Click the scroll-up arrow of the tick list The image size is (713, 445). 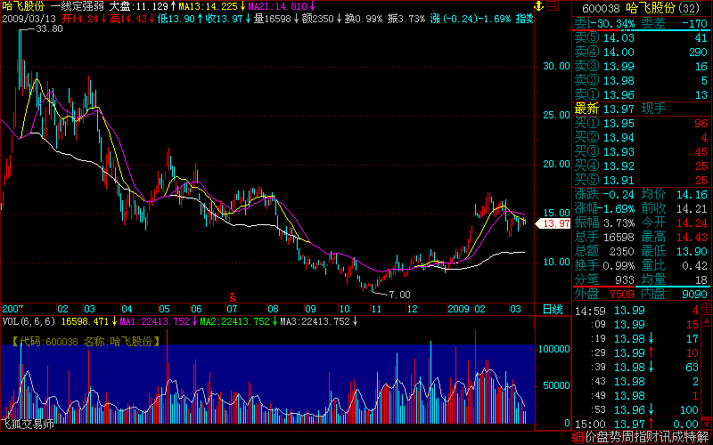tap(707, 320)
